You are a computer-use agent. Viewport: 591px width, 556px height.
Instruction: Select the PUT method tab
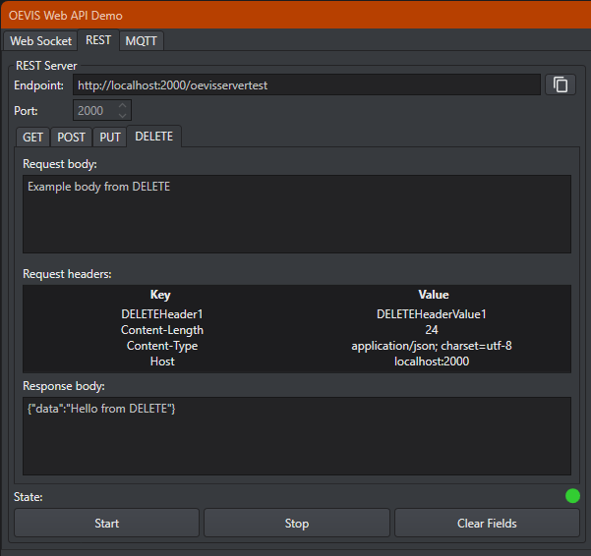pos(110,137)
